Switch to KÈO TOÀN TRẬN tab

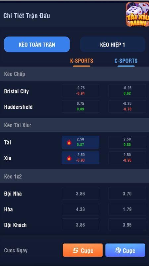pyautogui.click(x=37, y=45)
